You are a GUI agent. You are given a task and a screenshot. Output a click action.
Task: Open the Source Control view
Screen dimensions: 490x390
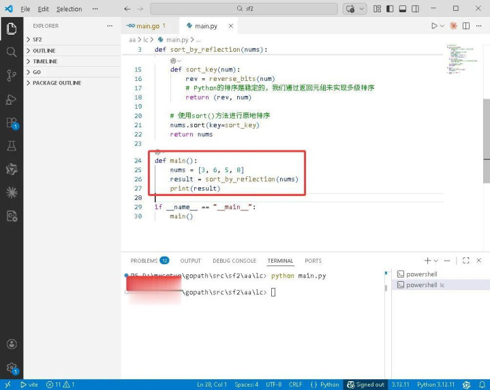[11, 76]
